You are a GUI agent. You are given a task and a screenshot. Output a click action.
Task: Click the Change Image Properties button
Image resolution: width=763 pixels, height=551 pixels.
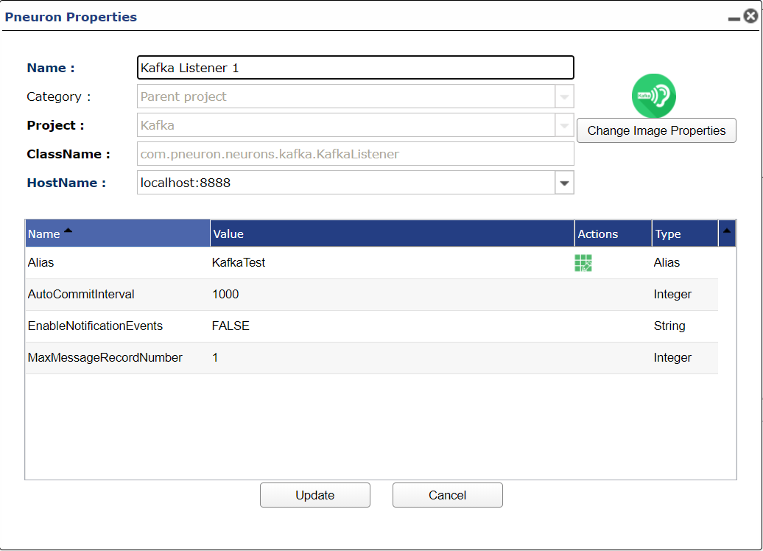click(x=656, y=130)
